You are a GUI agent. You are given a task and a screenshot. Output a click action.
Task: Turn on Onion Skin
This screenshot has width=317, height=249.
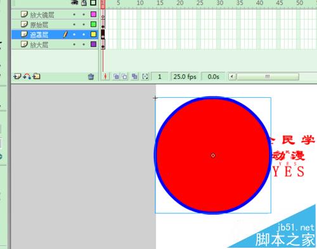click(x=116, y=76)
